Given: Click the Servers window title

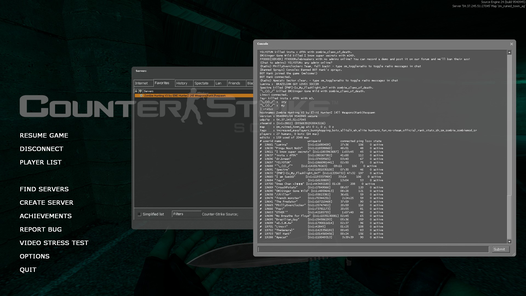Looking at the screenshot, I should tap(141, 71).
